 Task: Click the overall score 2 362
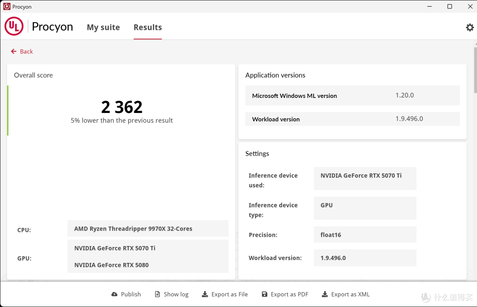122,107
